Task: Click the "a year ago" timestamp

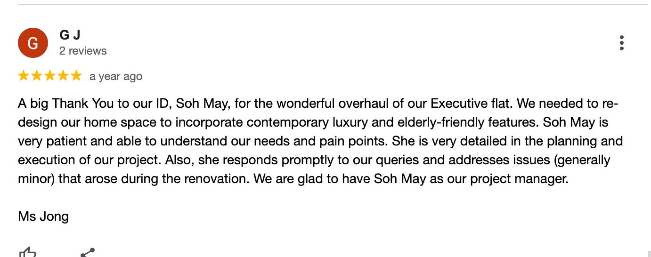Action: point(116,76)
